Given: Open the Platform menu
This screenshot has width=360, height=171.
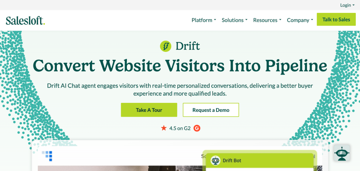Looking at the screenshot, I should [204, 20].
